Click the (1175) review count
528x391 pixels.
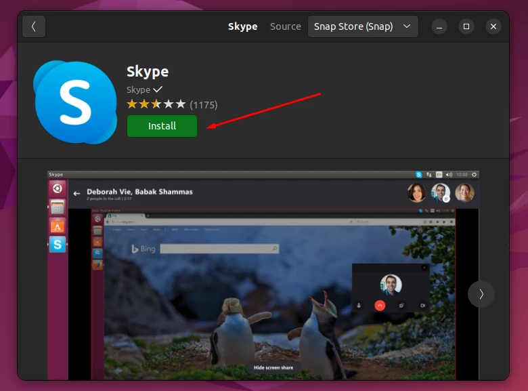(204, 105)
